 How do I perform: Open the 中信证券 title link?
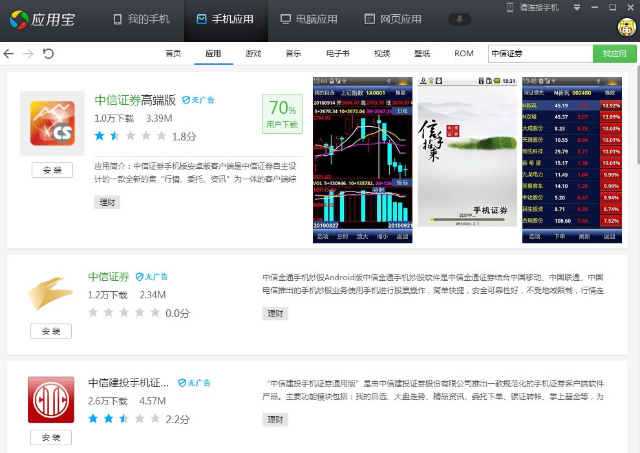click(x=109, y=276)
